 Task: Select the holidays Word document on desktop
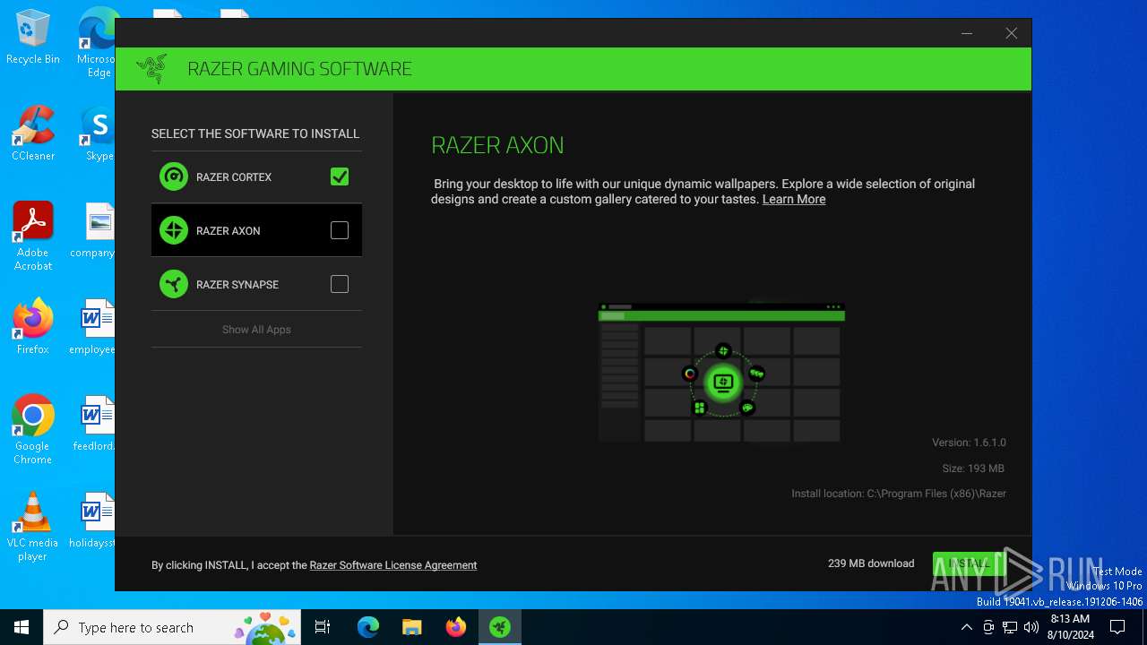click(x=93, y=520)
